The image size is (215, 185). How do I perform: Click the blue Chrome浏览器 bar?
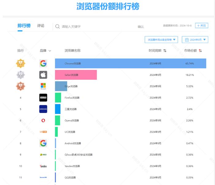click(x=131, y=63)
